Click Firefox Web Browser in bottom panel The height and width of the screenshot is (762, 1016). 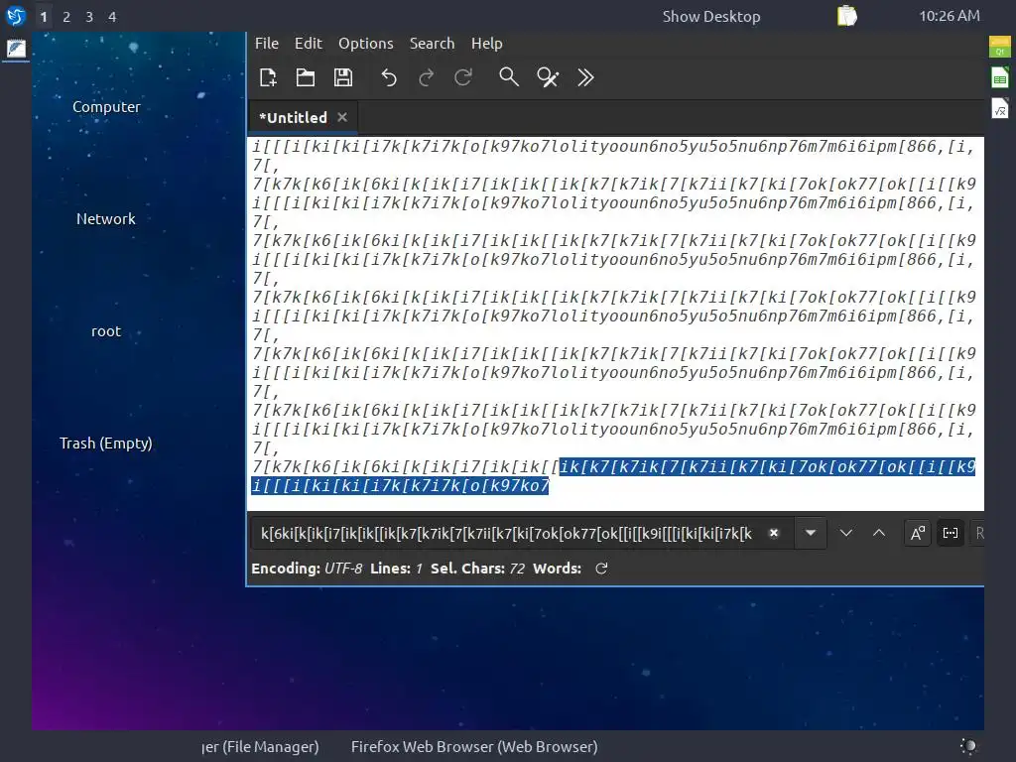point(474,746)
